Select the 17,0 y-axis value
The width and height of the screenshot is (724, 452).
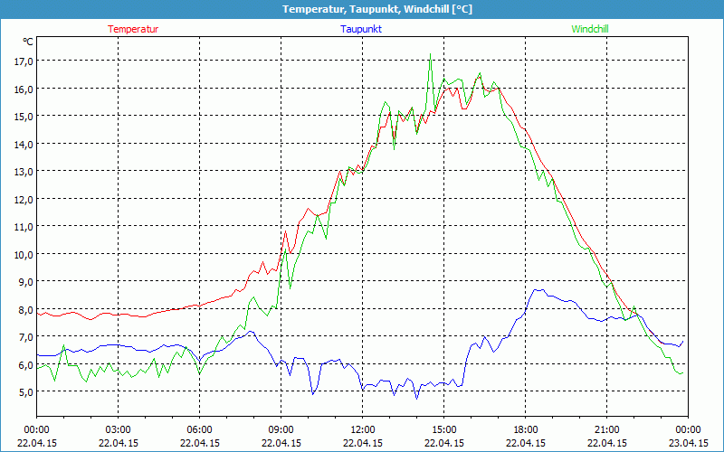click(x=24, y=61)
